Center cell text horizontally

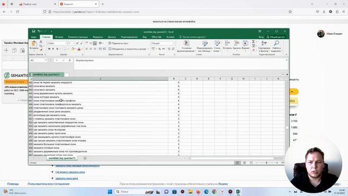[91, 49]
